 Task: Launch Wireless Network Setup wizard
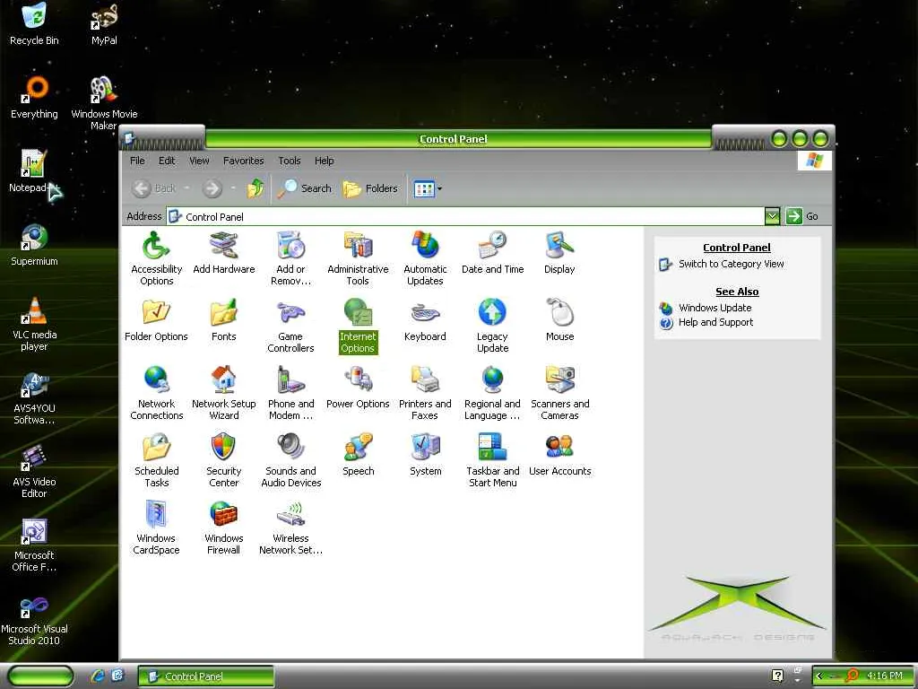[x=290, y=528]
